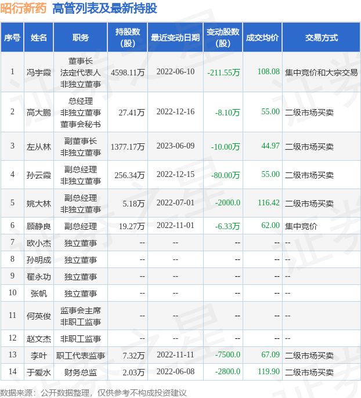Select 何英俊 in row 11

click(x=39, y=316)
